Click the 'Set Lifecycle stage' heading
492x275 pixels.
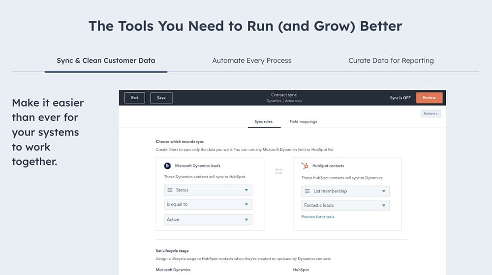(172, 251)
